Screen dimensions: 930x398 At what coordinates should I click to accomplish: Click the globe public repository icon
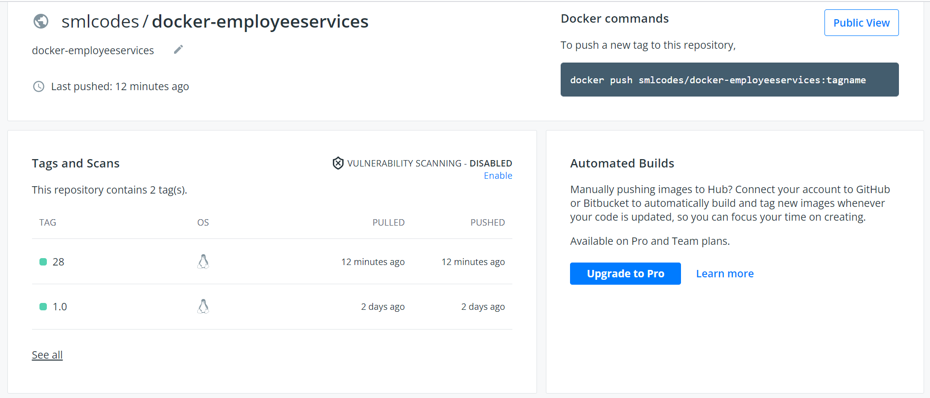pos(41,21)
